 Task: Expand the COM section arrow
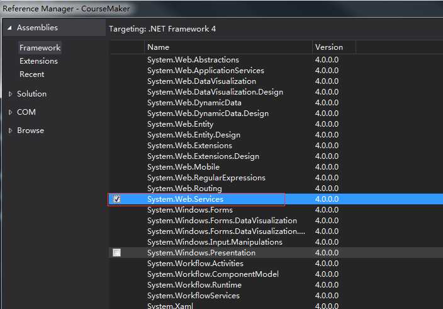tap(10, 112)
